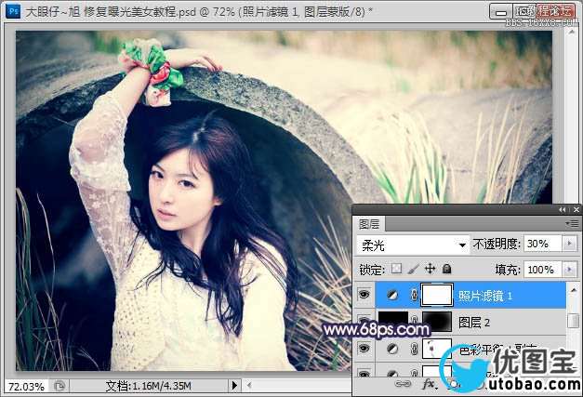583x397 pixels.
Task: Toggle the lock image pixels brush icon
Action: (413, 269)
